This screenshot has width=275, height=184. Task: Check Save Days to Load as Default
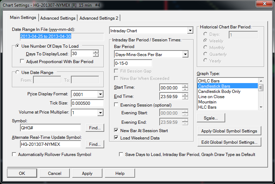121,154
